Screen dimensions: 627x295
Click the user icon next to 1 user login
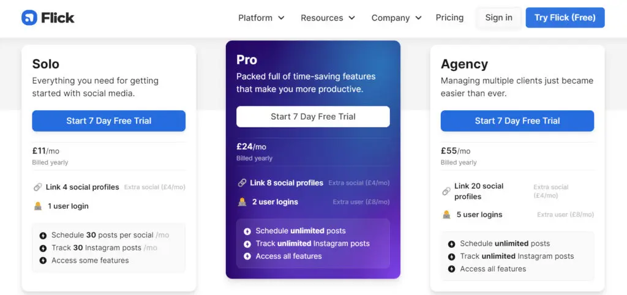[38, 206]
